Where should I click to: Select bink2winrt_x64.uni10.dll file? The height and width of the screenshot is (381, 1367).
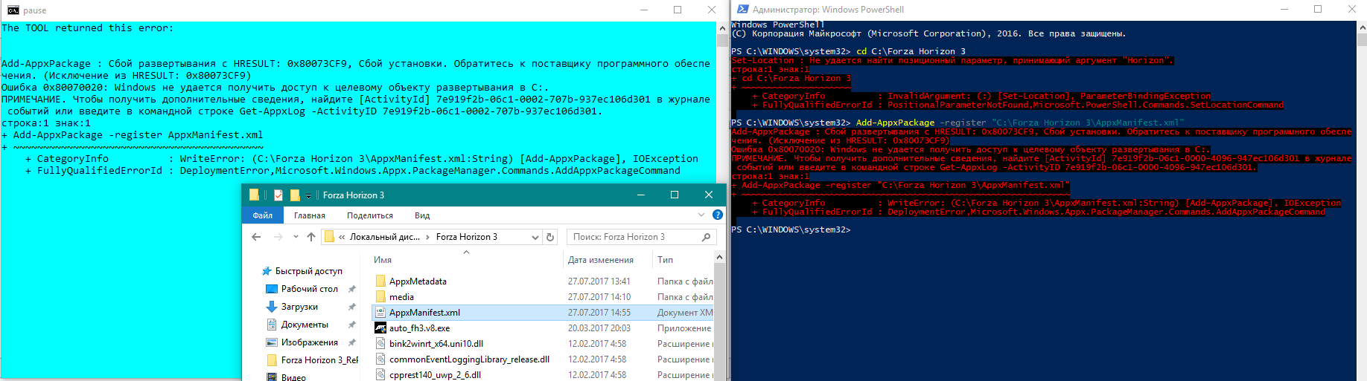click(436, 344)
